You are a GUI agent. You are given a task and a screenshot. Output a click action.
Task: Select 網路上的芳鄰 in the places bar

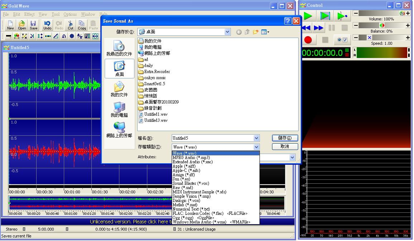coord(119,130)
